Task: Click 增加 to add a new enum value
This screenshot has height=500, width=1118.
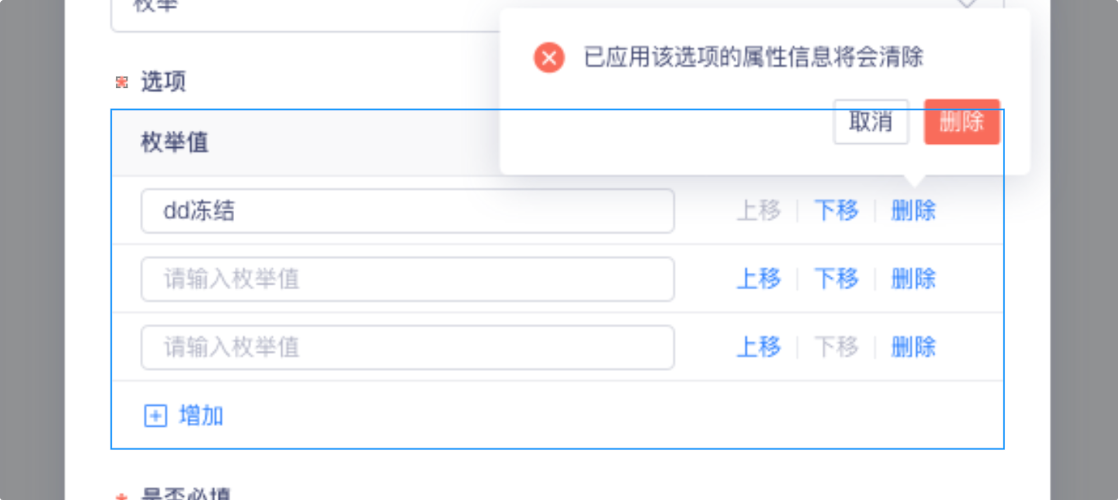Action: click(x=200, y=415)
